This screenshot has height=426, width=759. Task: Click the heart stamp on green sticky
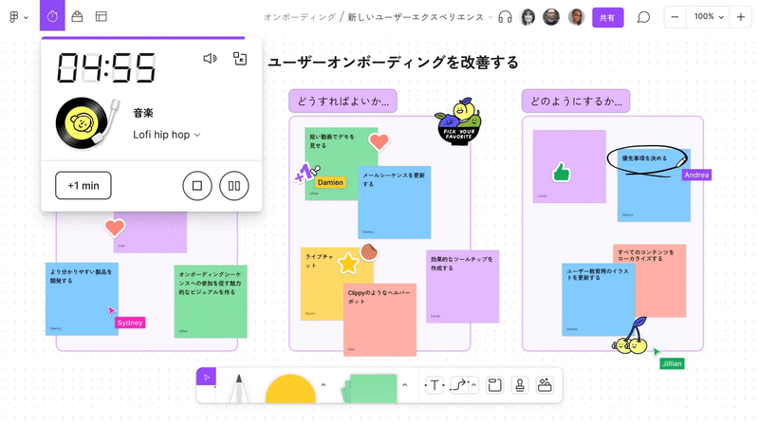379,141
